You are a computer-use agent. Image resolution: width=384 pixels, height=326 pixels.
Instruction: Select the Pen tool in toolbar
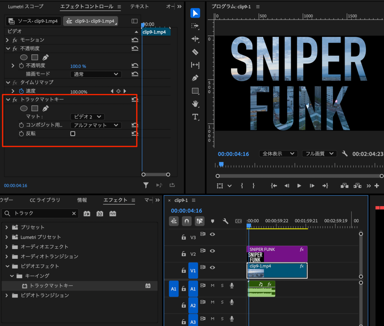(x=195, y=78)
